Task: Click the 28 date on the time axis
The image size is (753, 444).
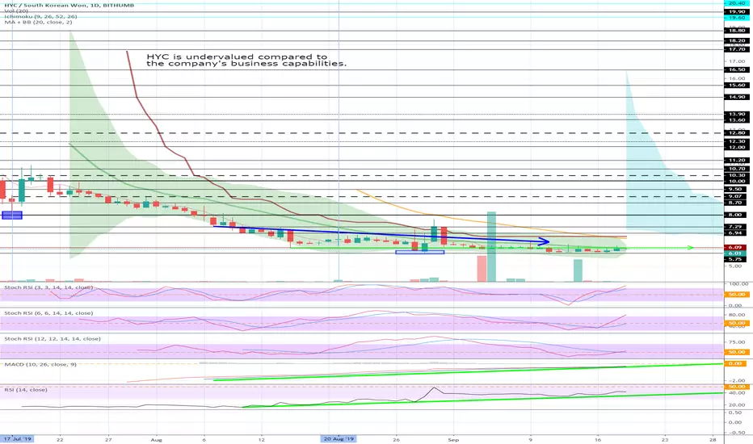Action: 713,439
